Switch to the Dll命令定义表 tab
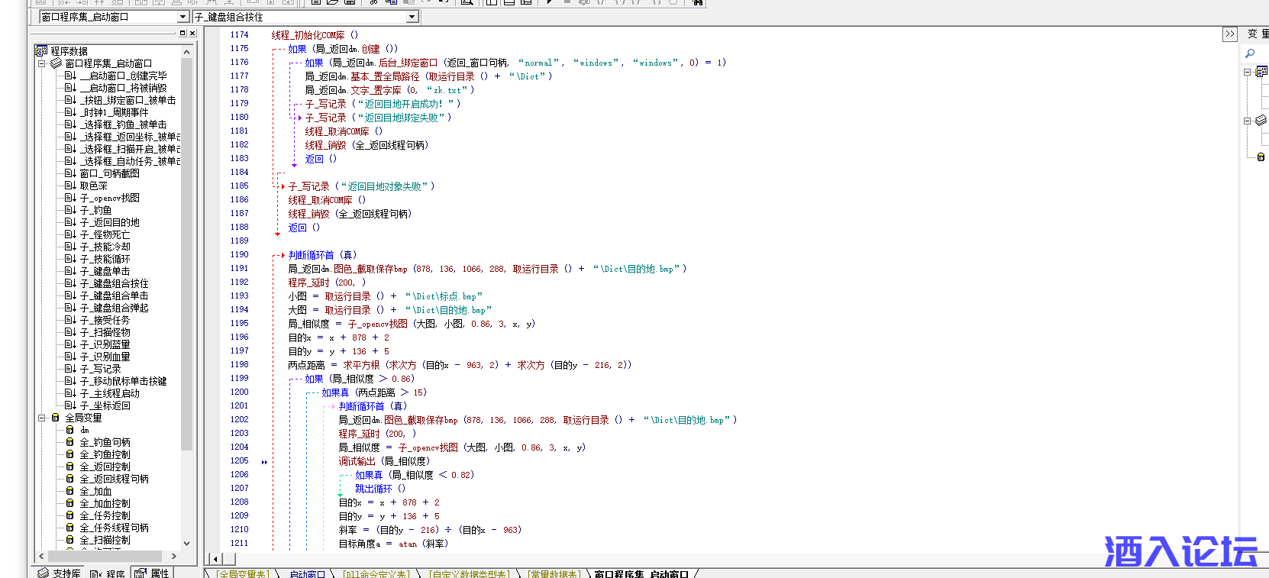Viewport: 1269px width, 578px height. [376, 573]
